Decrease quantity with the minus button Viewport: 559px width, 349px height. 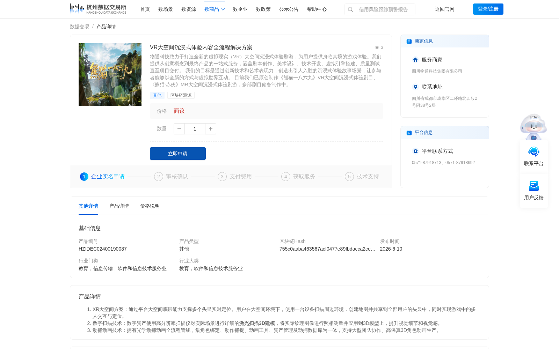(179, 129)
